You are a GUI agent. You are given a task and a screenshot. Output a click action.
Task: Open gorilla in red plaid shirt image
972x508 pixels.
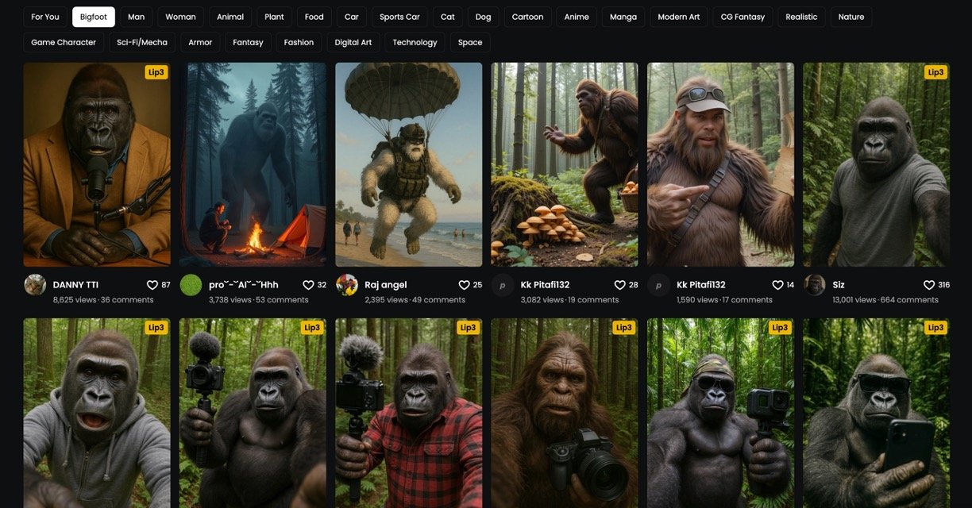tap(408, 413)
